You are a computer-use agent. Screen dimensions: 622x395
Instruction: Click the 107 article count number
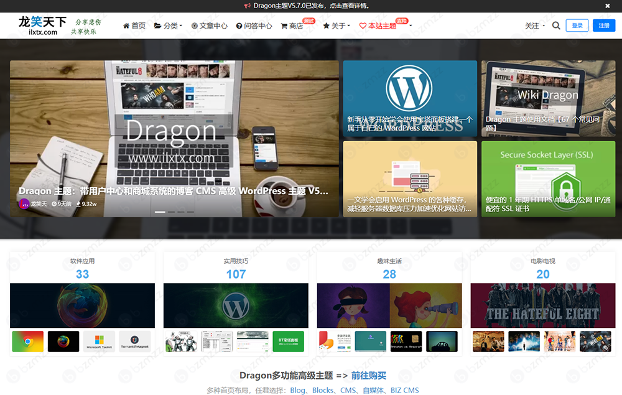coord(236,274)
